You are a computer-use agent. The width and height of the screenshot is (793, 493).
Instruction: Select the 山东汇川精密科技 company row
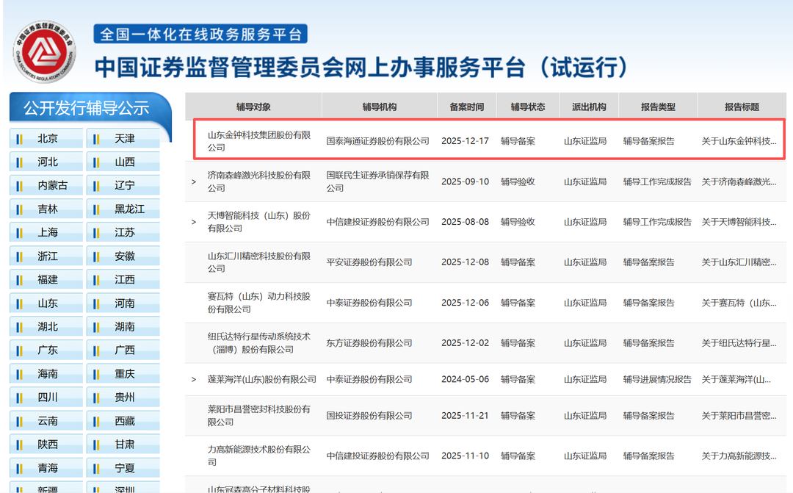coord(258,262)
